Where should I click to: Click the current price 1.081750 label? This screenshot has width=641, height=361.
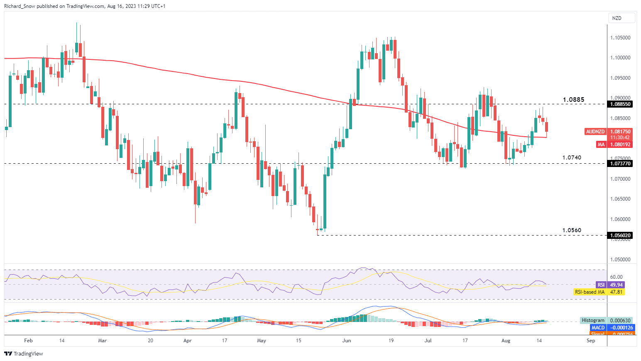tap(620, 132)
